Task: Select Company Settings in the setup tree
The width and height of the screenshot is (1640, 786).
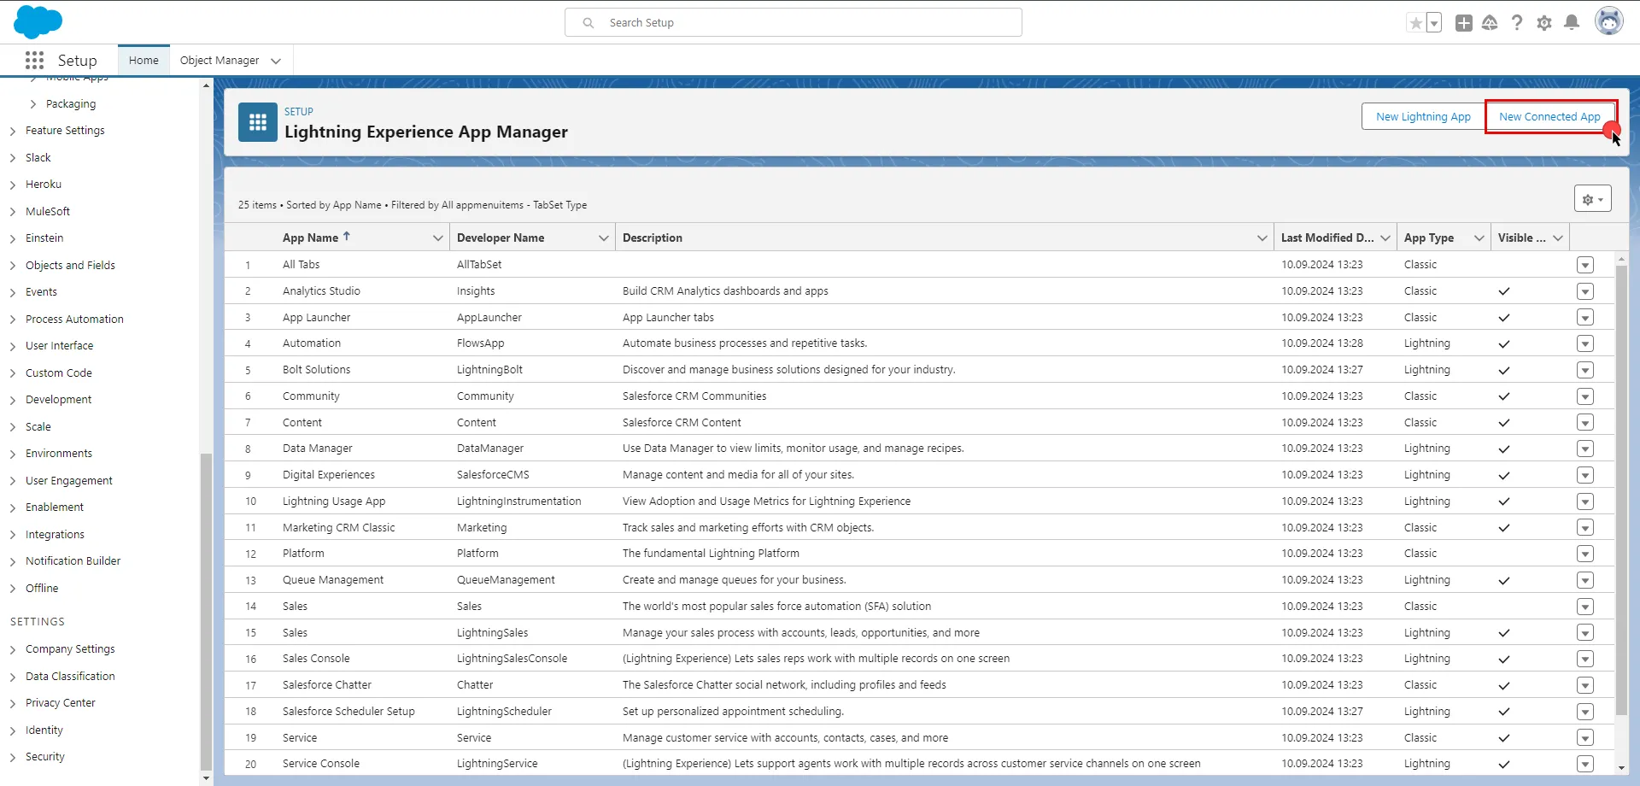Action: (70, 649)
